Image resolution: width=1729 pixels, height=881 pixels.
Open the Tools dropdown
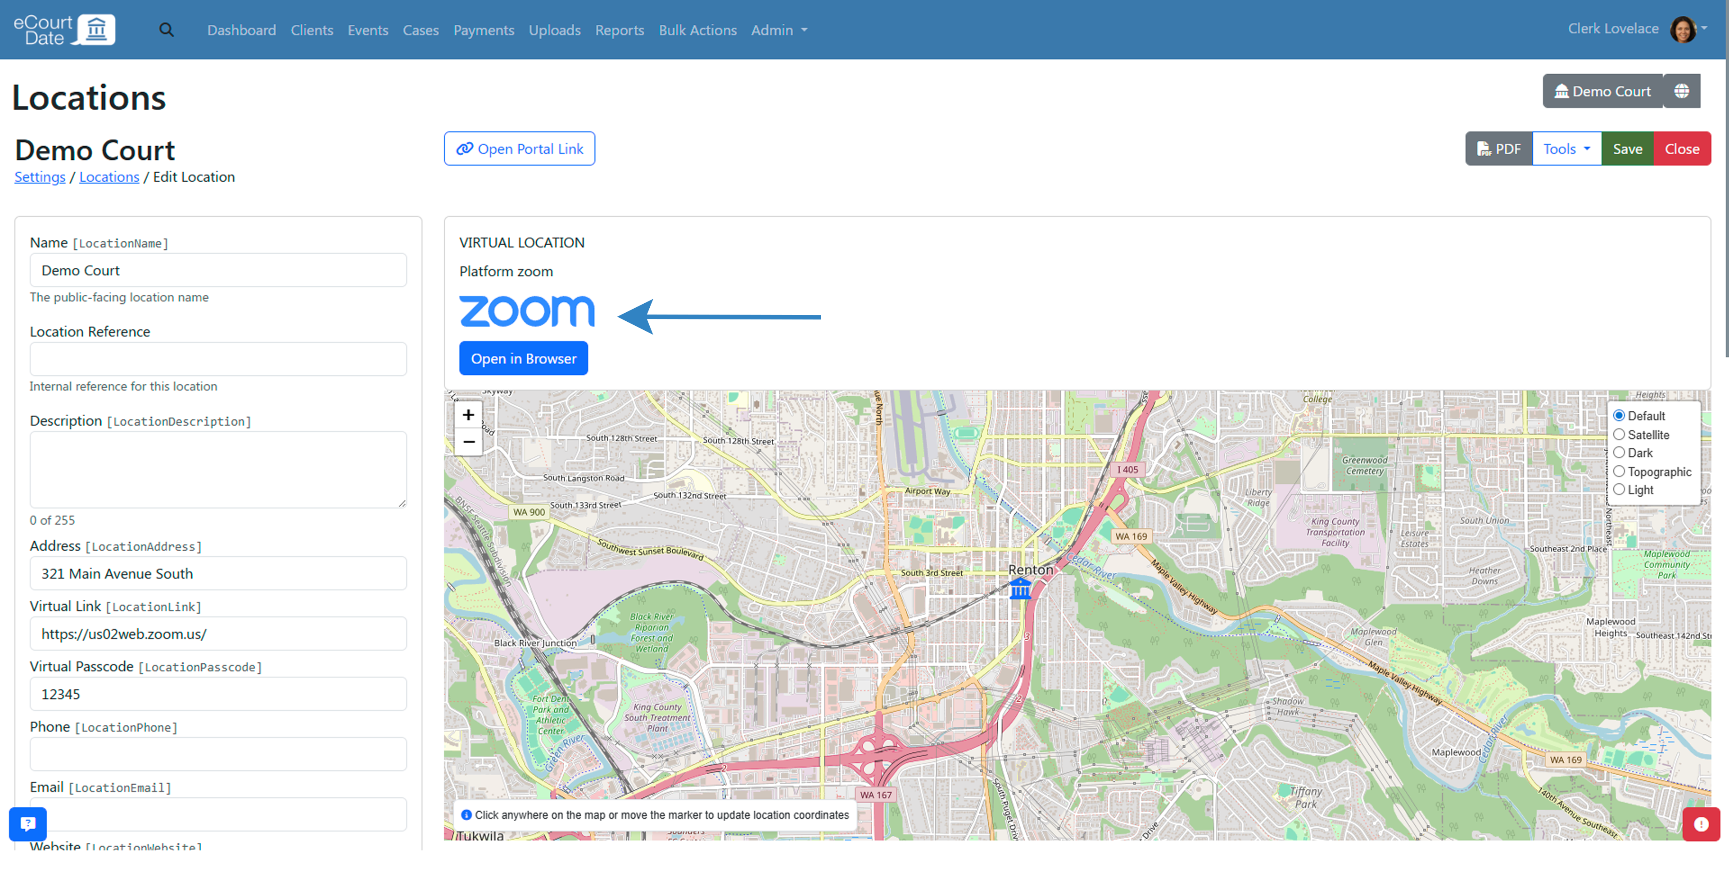(x=1566, y=149)
